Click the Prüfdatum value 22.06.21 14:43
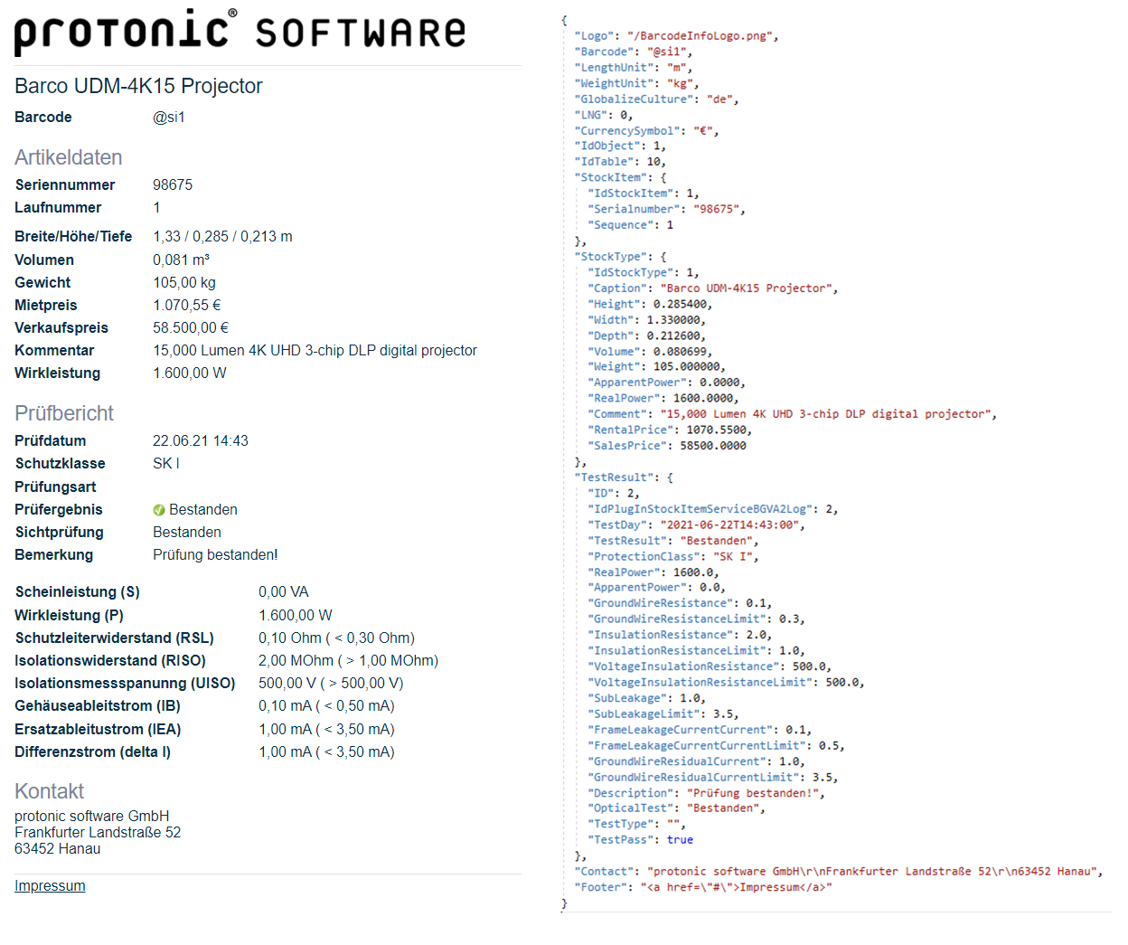This screenshot has width=1128, height=945. pyautogui.click(x=200, y=441)
